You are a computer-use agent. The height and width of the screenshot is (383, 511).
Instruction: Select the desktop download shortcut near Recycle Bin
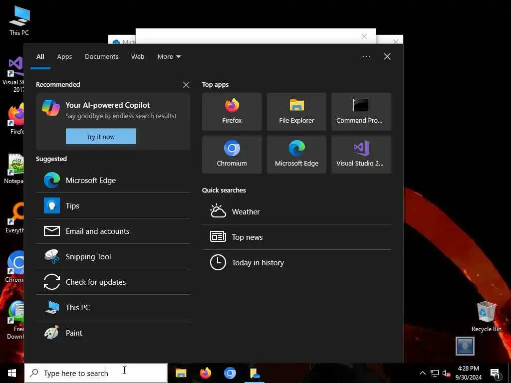[465, 346]
